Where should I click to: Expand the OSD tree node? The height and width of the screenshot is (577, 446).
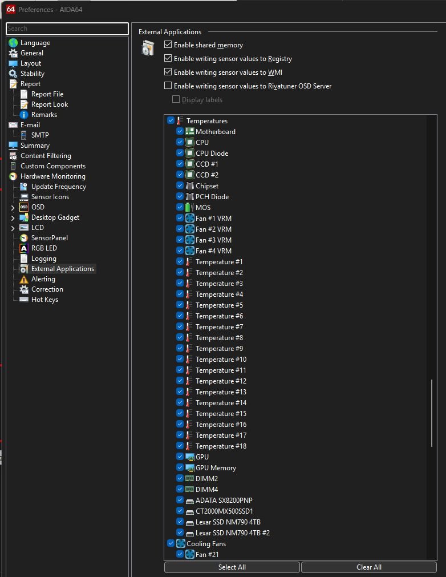pos(13,207)
